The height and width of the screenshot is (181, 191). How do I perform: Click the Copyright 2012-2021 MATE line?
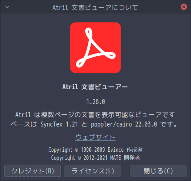95,158
